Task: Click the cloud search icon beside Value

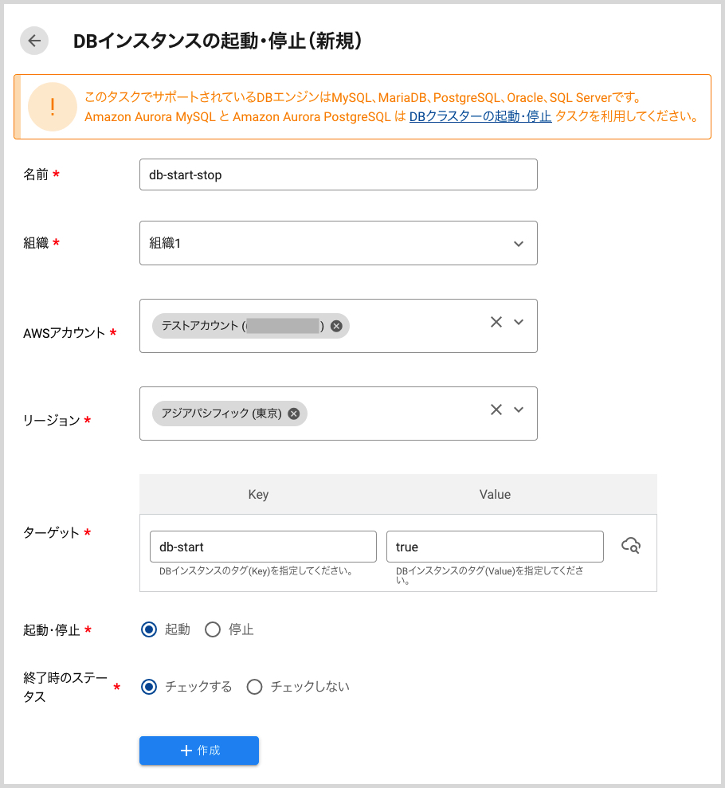Action: [x=631, y=546]
